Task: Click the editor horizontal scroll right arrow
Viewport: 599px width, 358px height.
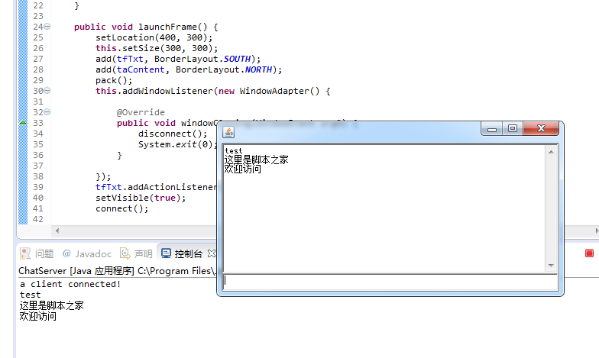Action: pos(596,231)
